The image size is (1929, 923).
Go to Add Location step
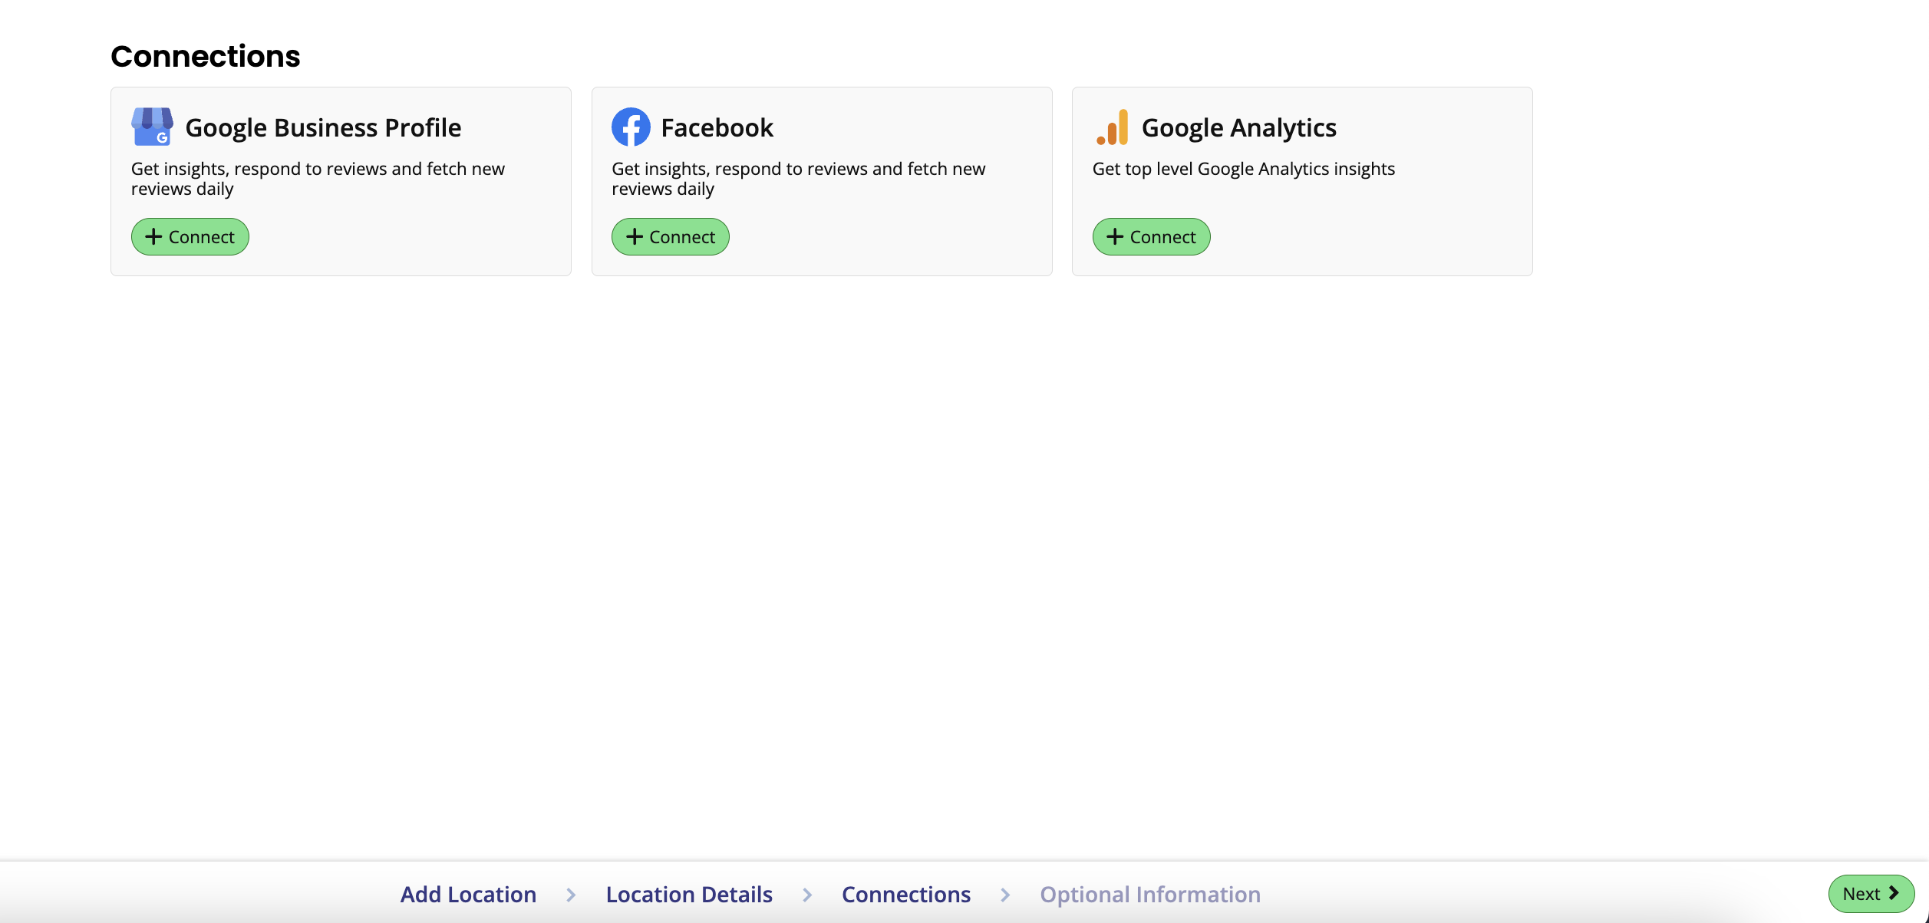468,895
